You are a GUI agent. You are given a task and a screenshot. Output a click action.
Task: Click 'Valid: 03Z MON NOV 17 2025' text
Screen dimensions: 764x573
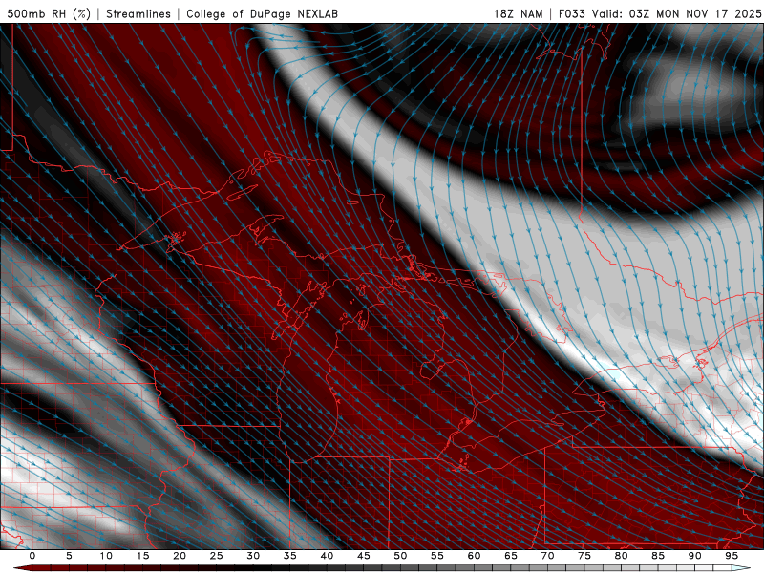tap(676, 13)
